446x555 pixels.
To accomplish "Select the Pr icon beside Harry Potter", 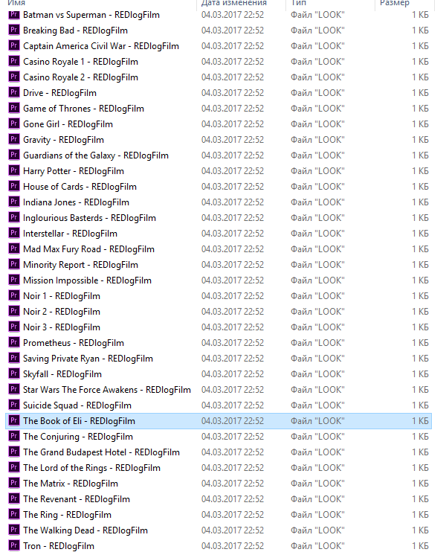I will [14, 171].
